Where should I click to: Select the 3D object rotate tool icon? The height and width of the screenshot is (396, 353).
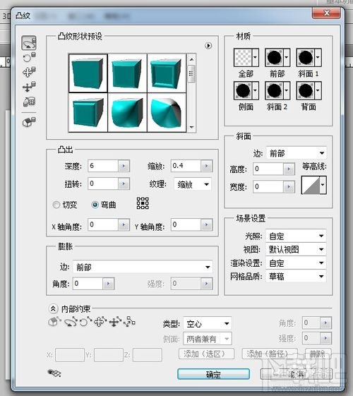[x=29, y=42]
